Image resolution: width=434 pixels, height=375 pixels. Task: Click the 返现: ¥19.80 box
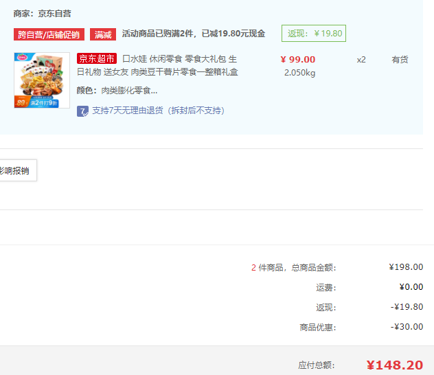(314, 34)
